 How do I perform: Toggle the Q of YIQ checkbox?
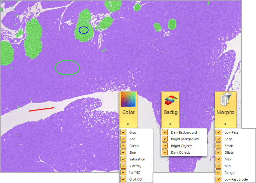click(123, 179)
